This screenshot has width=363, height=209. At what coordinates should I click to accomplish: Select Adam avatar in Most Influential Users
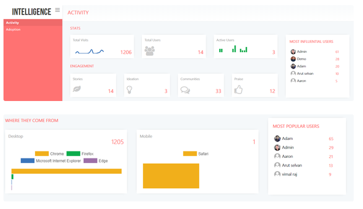[293, 66]
